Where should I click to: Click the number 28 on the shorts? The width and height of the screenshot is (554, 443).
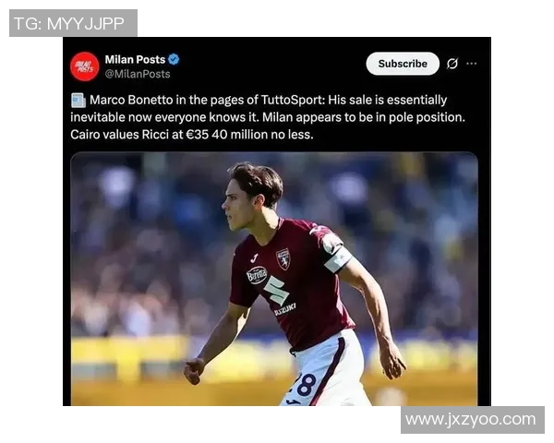coord(305,385)
